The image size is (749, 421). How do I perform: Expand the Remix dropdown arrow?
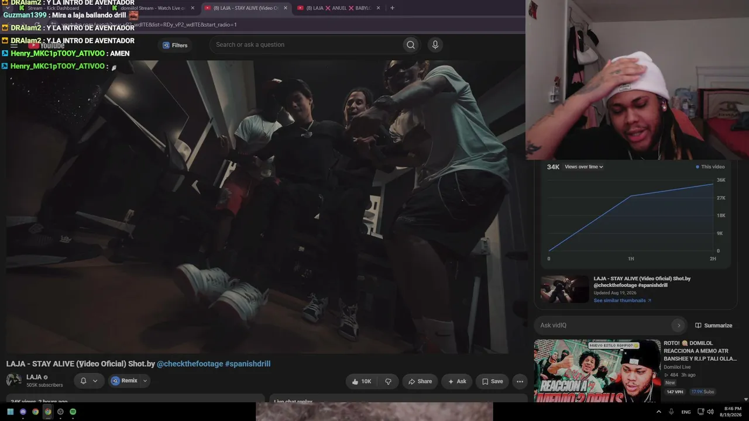click(x=145, y=381)
